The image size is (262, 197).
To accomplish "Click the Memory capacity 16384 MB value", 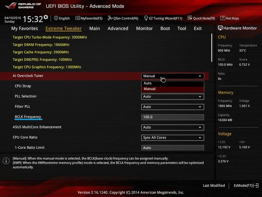I will tap(225, 120).
